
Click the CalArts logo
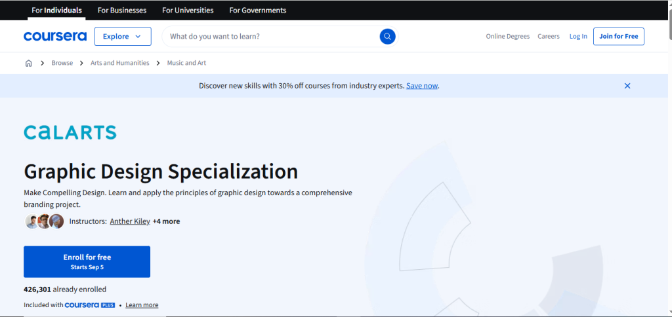[x=70, y=132]
